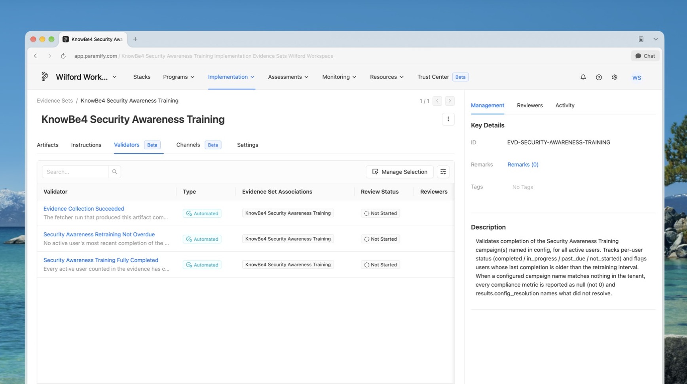Click the Paramify logo icon

tap(44, 77)
